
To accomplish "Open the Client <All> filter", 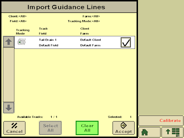I will (x=17, y=16).
